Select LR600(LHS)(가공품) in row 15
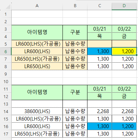Image resolution: width=138 pixels, height=140 pixels. click(x=37, y=119)
